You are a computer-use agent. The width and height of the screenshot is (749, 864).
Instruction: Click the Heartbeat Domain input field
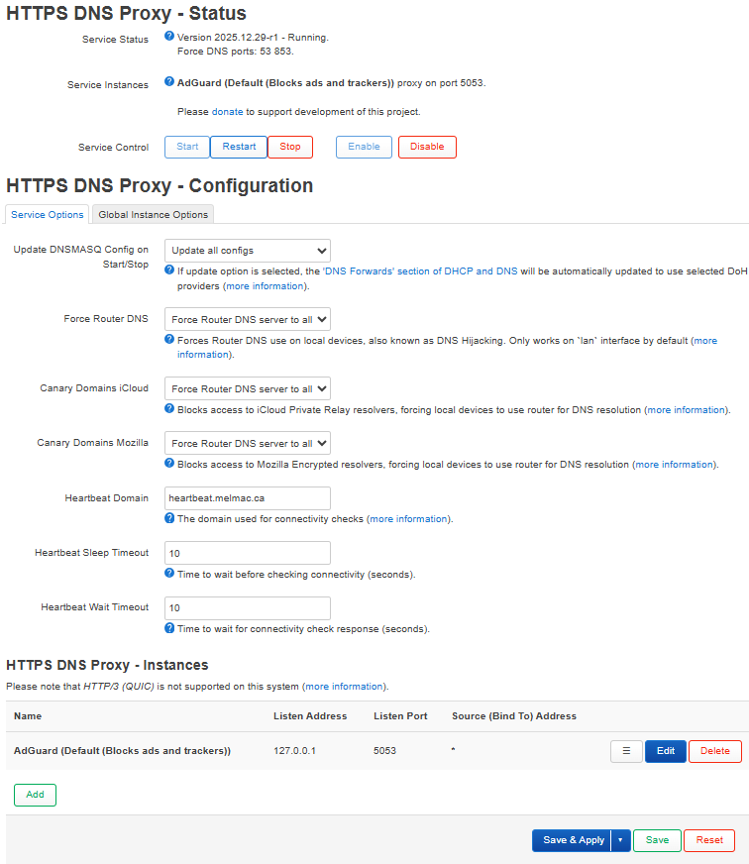[247, 497]
